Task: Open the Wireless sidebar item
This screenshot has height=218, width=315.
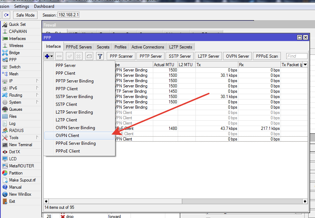Action: point(16,46)
